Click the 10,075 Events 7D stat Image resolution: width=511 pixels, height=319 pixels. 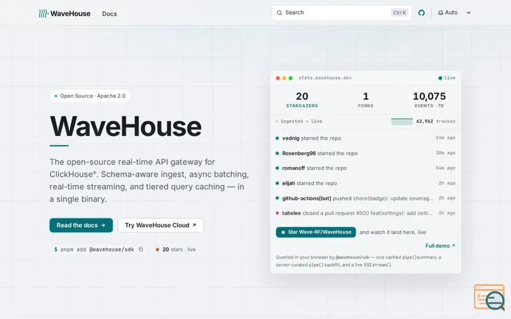click(x=429, y=100)
